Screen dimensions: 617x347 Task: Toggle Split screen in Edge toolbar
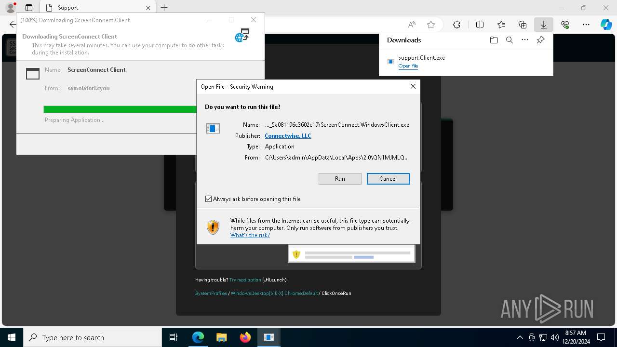tap(480, 25)
